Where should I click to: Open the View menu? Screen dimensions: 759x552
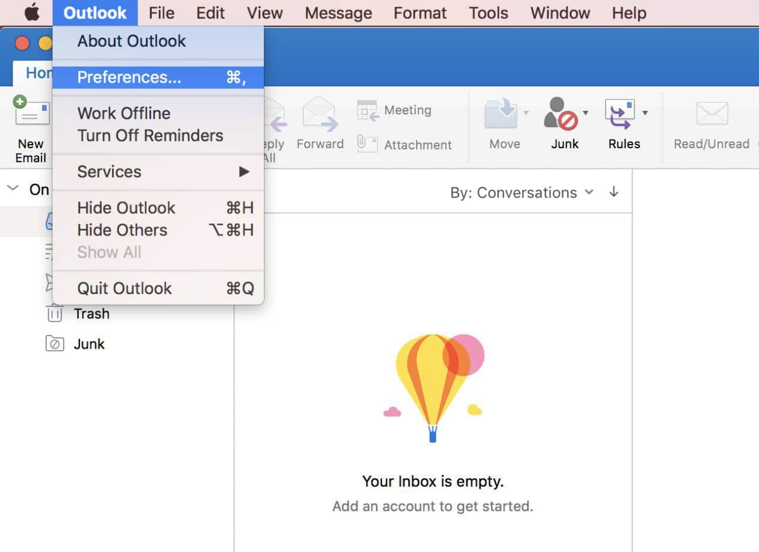264,12
